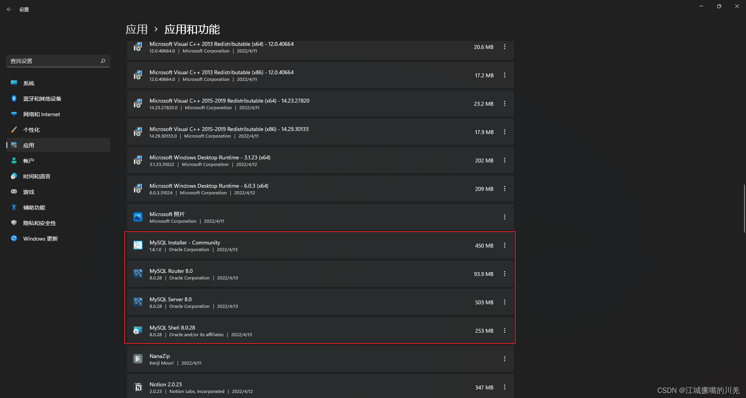Click the 个性化 paintbrush icon

coord(14,129)
